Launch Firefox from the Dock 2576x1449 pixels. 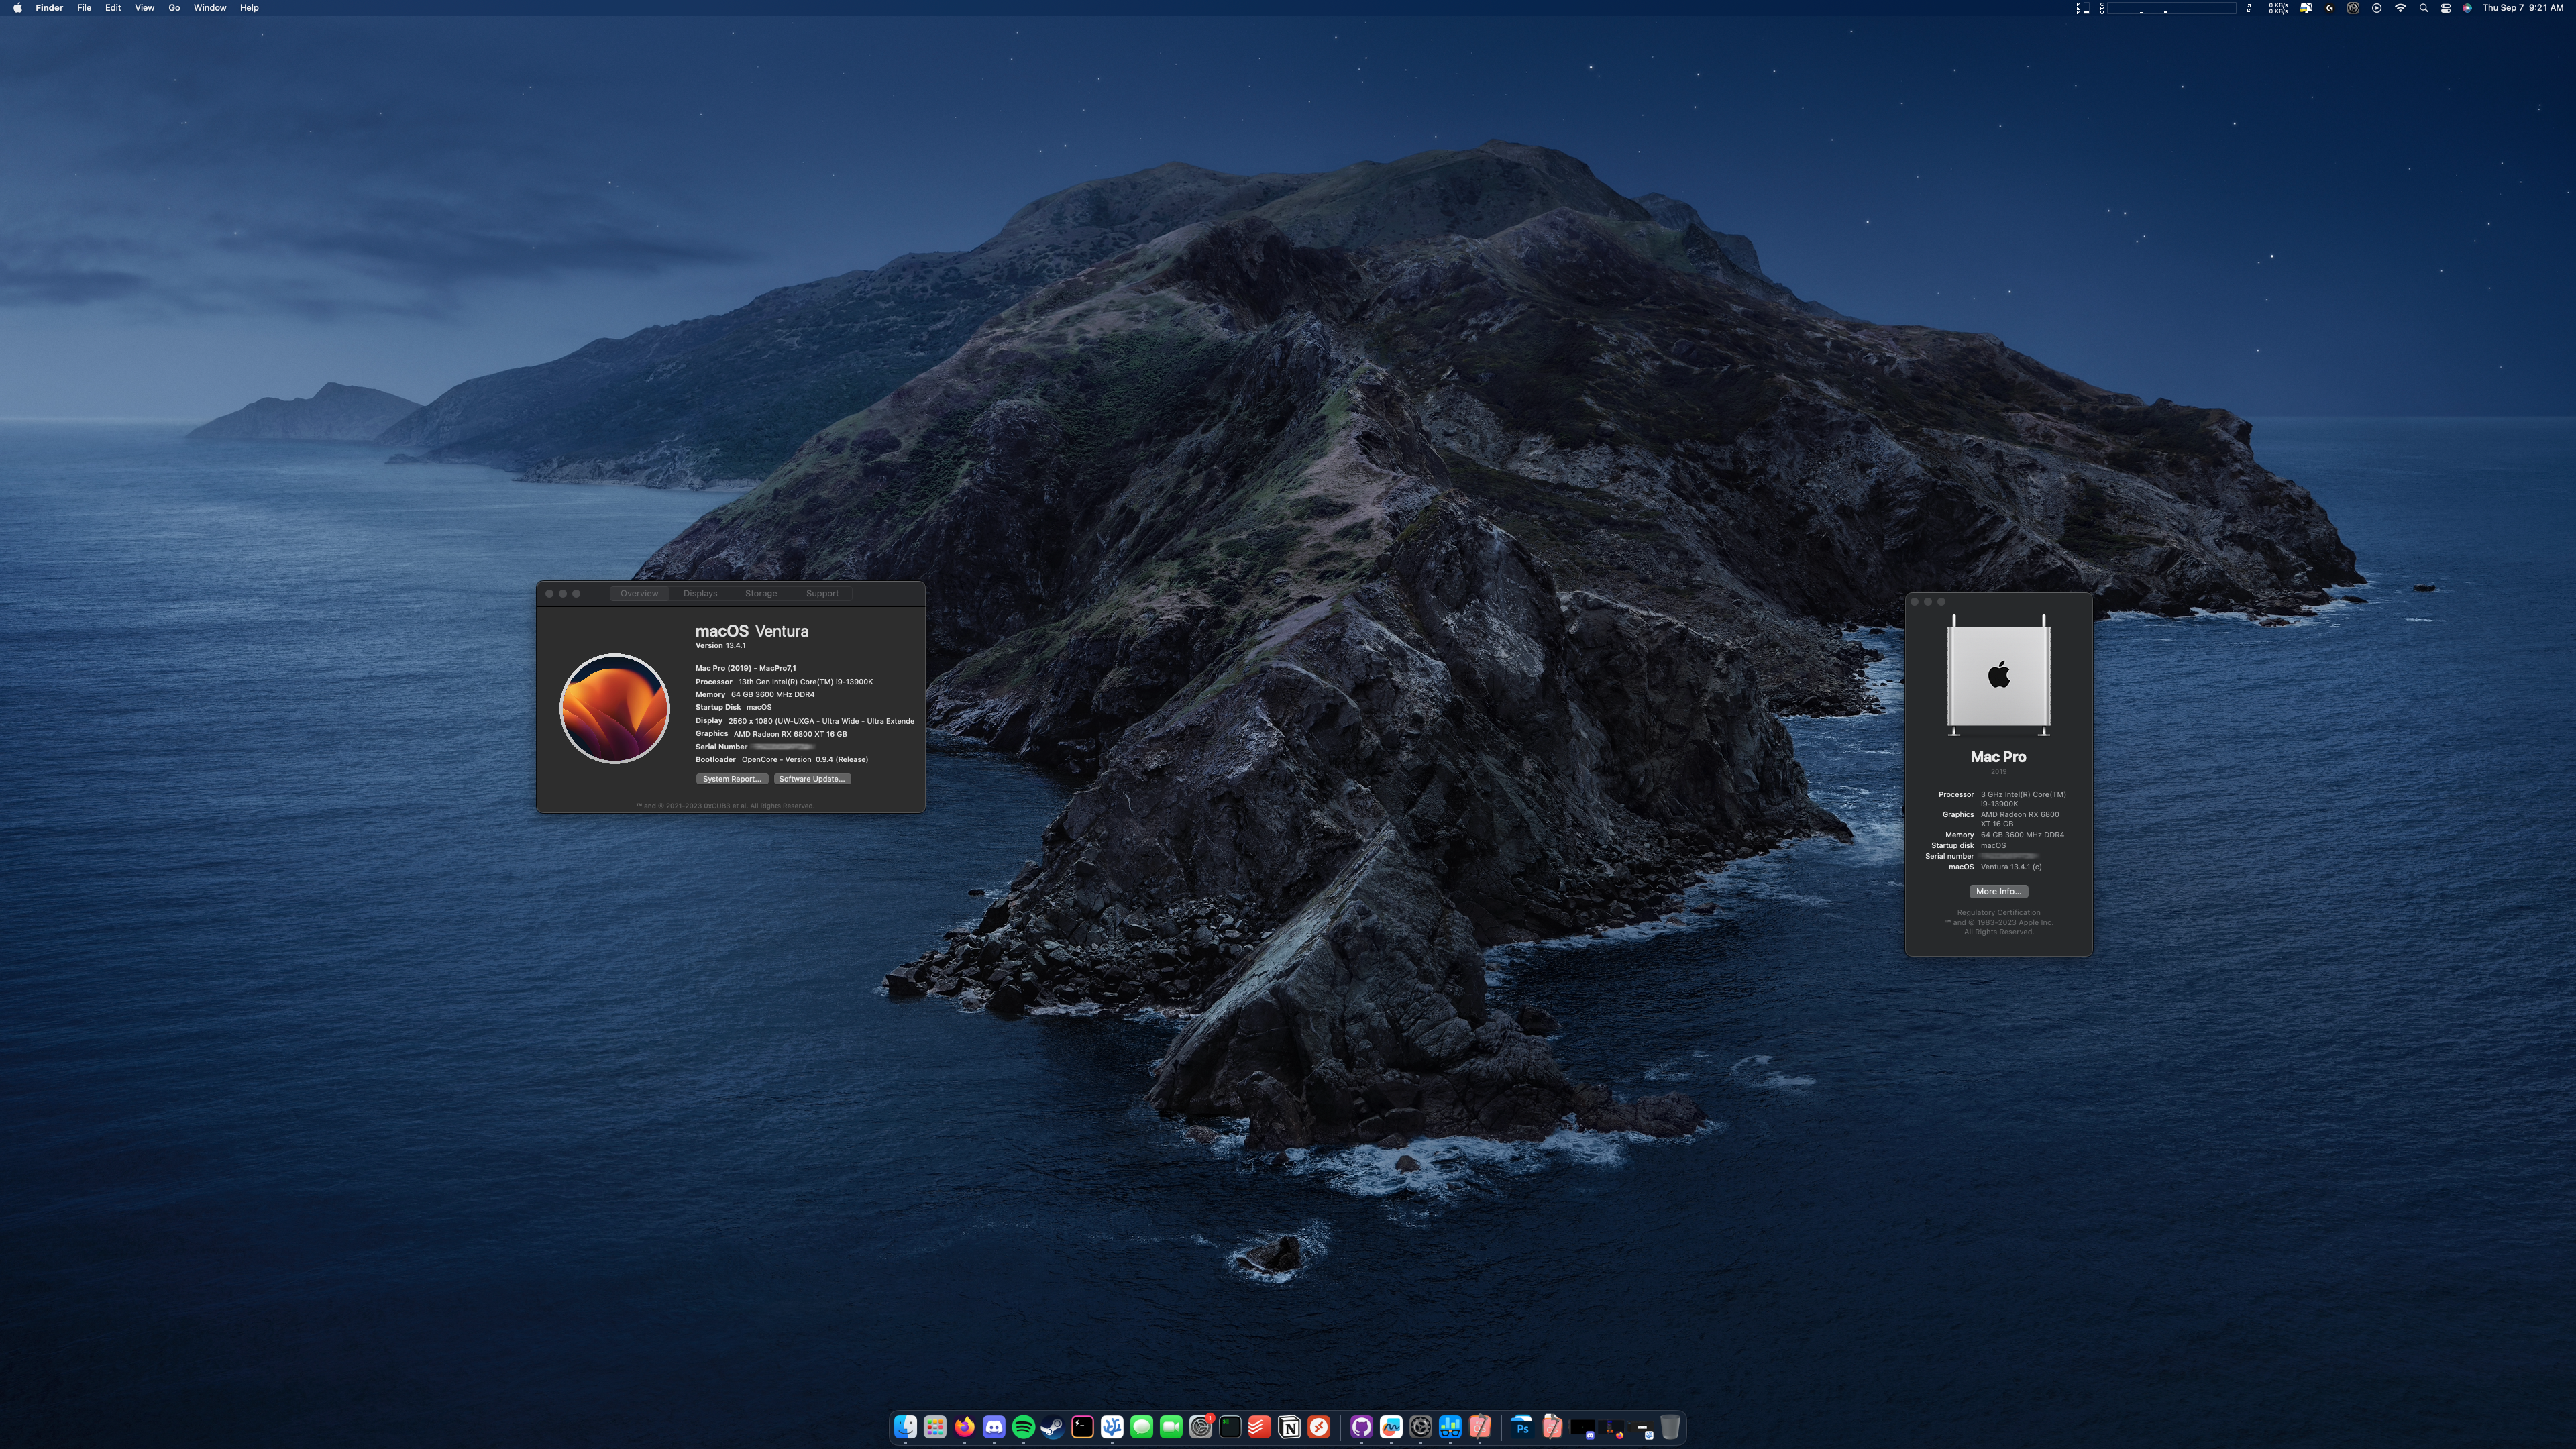[964, 1427]
